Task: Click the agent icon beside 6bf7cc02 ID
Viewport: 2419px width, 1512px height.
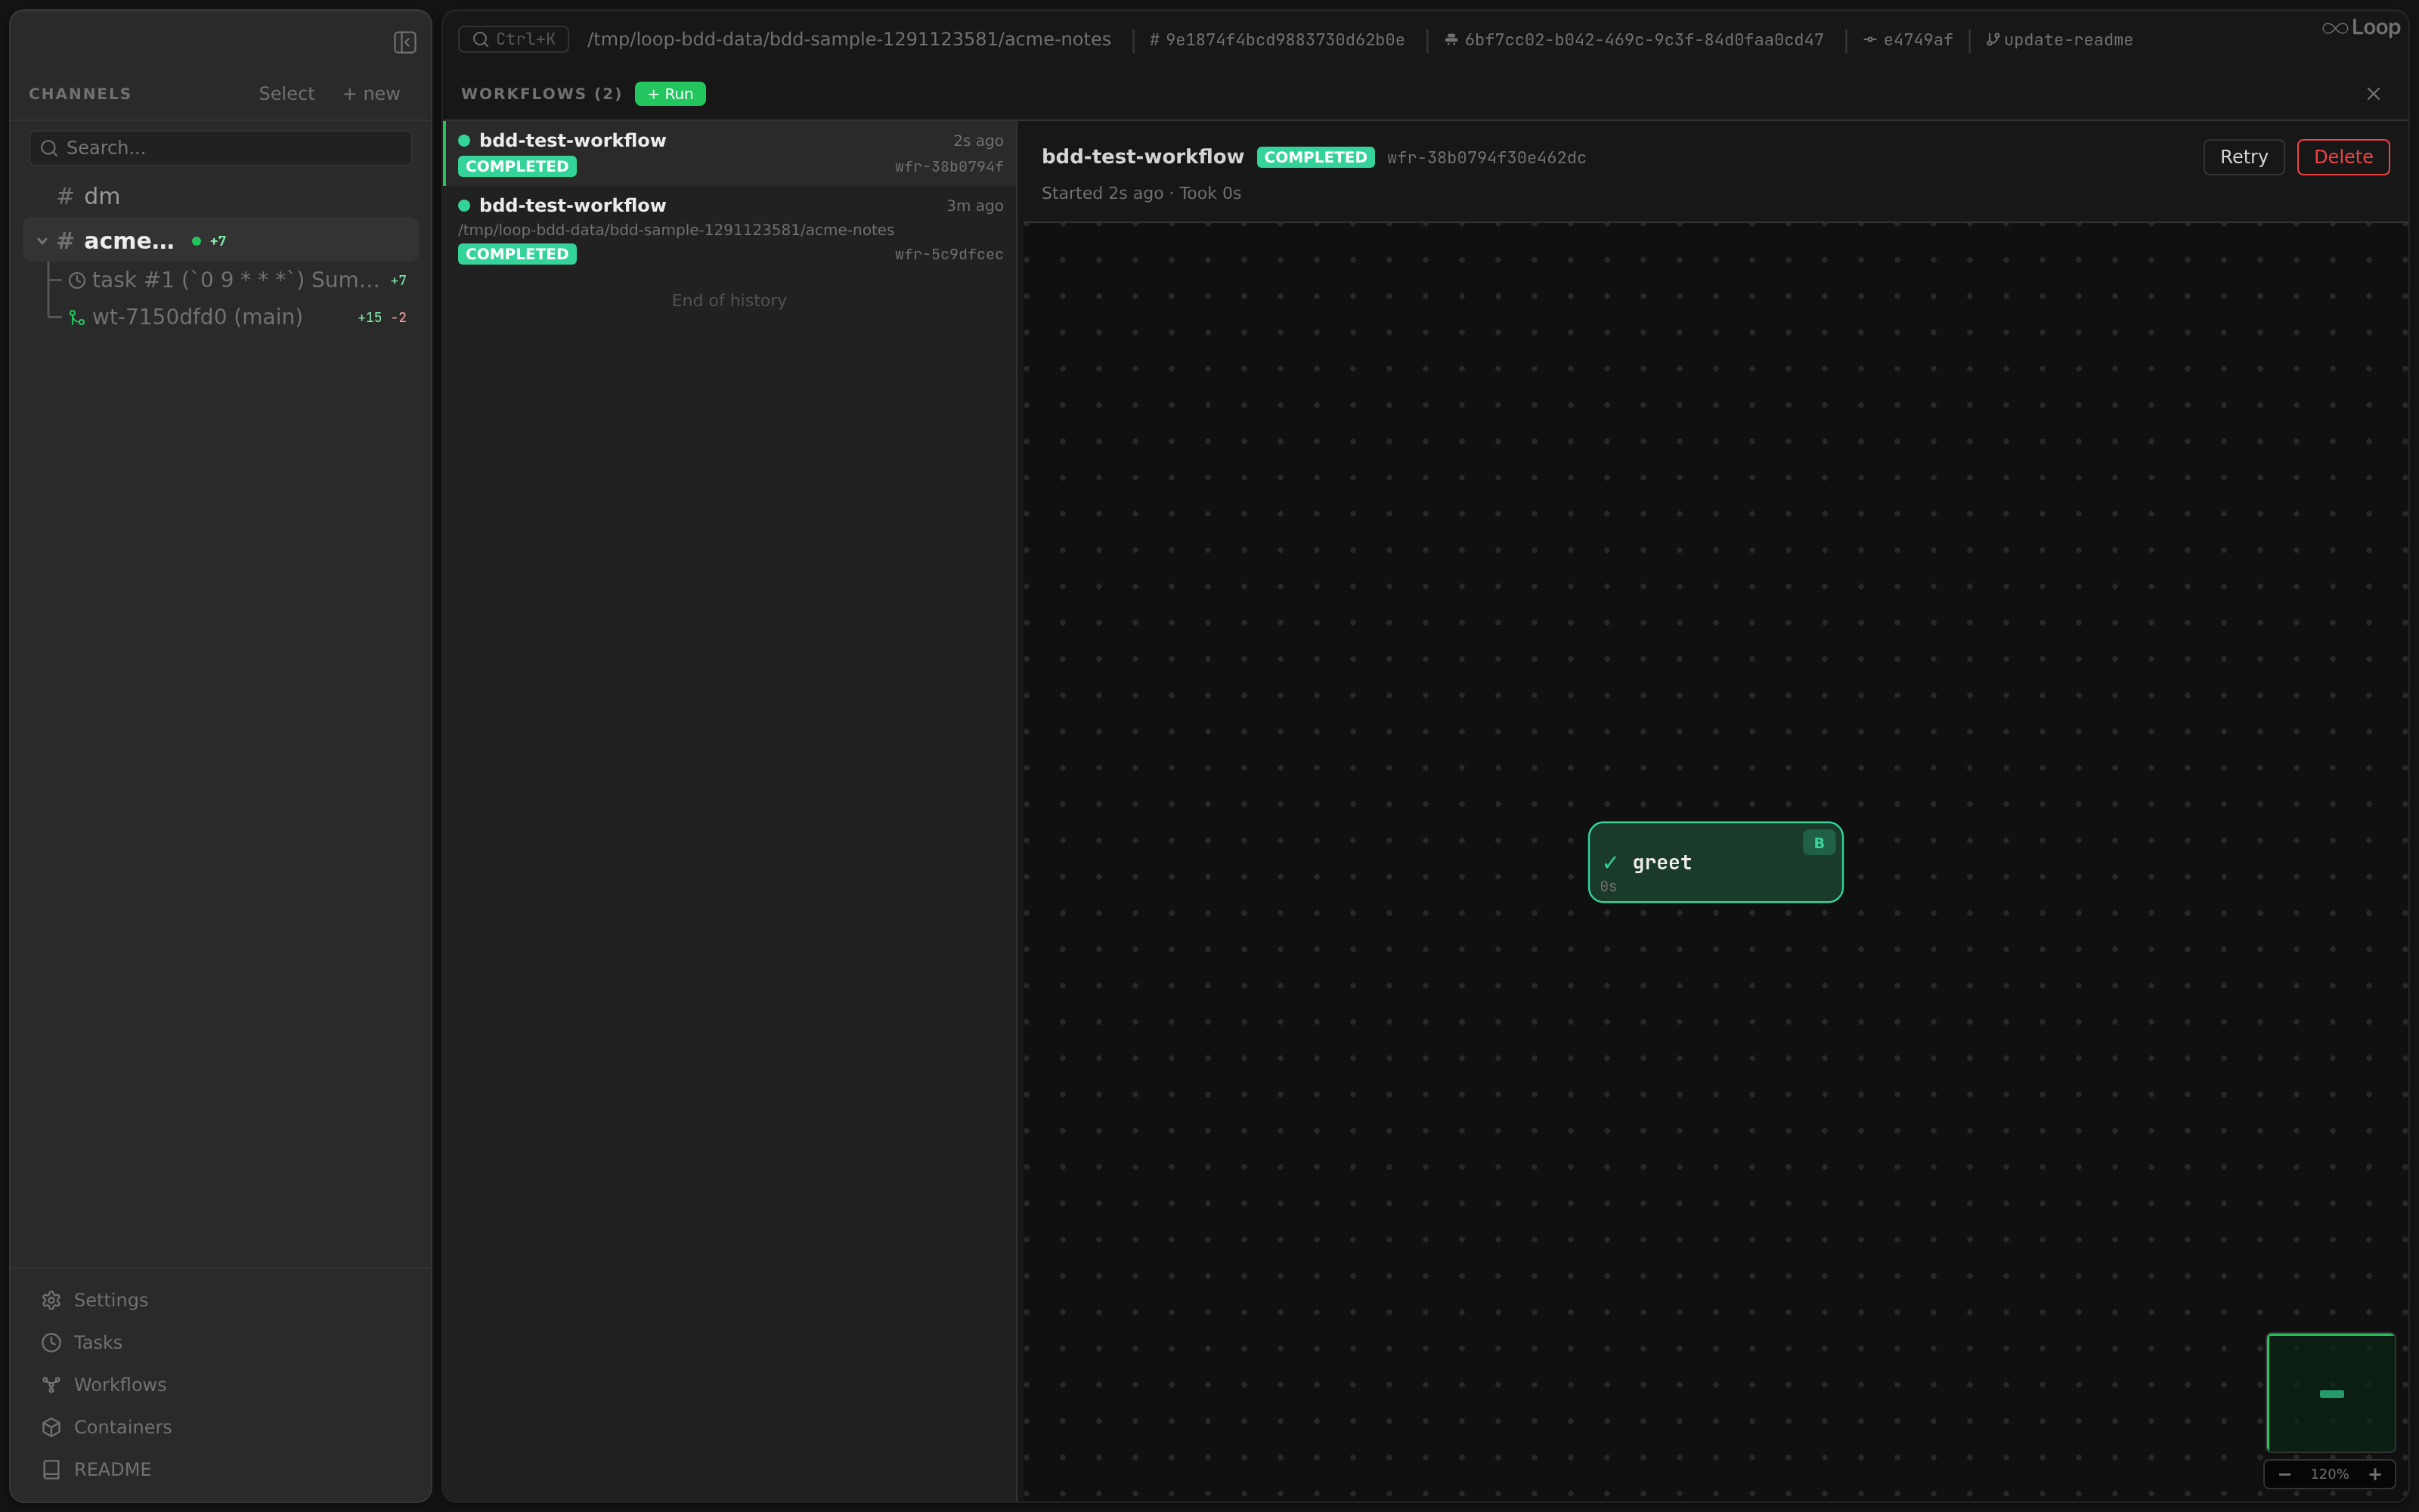Action: tap(1451, 40)
